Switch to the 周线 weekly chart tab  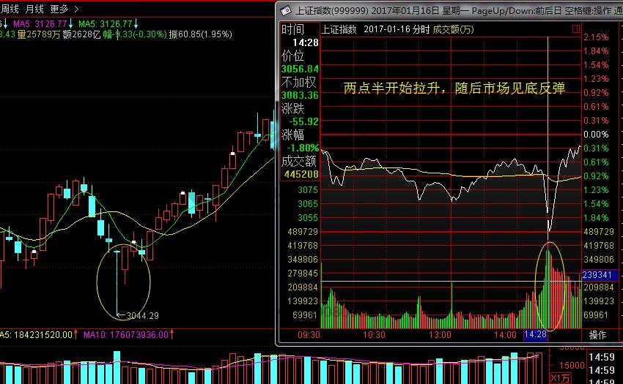(10, 9)
